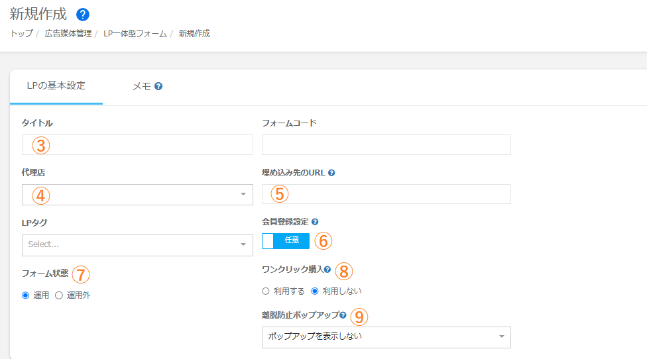Click help icon beside 会員登録設定 label
Screen dimensions: 647x359
(x=315, y=223)
